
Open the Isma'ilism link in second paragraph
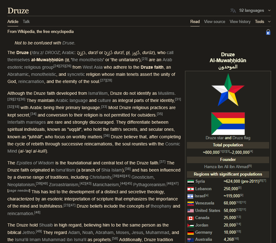coord(98,94)
